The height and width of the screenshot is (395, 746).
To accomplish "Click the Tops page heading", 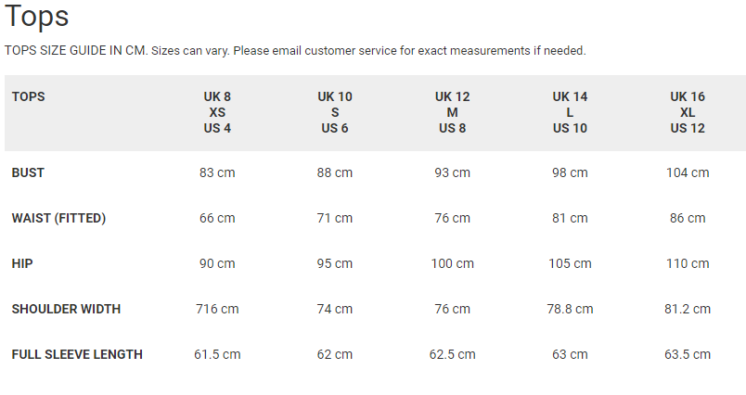I will pyautogui.click(x=37, y=17).
